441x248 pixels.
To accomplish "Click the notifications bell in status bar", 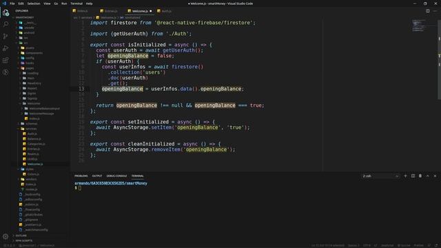I will 436,245.
